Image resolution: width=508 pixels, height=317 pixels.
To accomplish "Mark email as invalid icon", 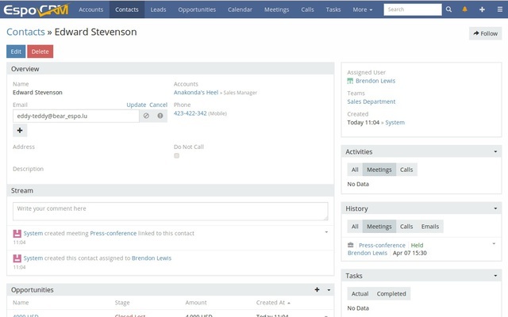I will coord(160,116).
